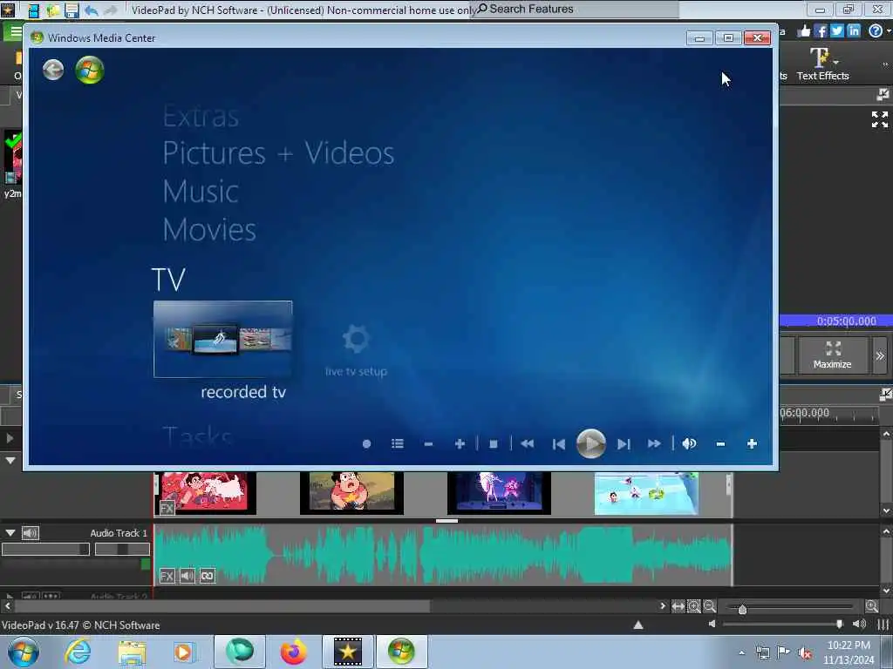
Task: Select Extras in Media Center menu
Action: tap(201, 117)
